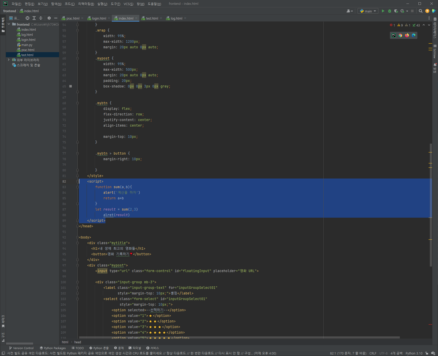Click tool windows quick access icon bottom-left
The width and height of the screenshot is (438, 356).
click(x=3, y=353)
